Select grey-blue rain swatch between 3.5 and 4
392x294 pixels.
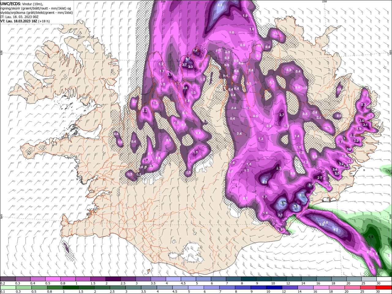pos(149,288)
